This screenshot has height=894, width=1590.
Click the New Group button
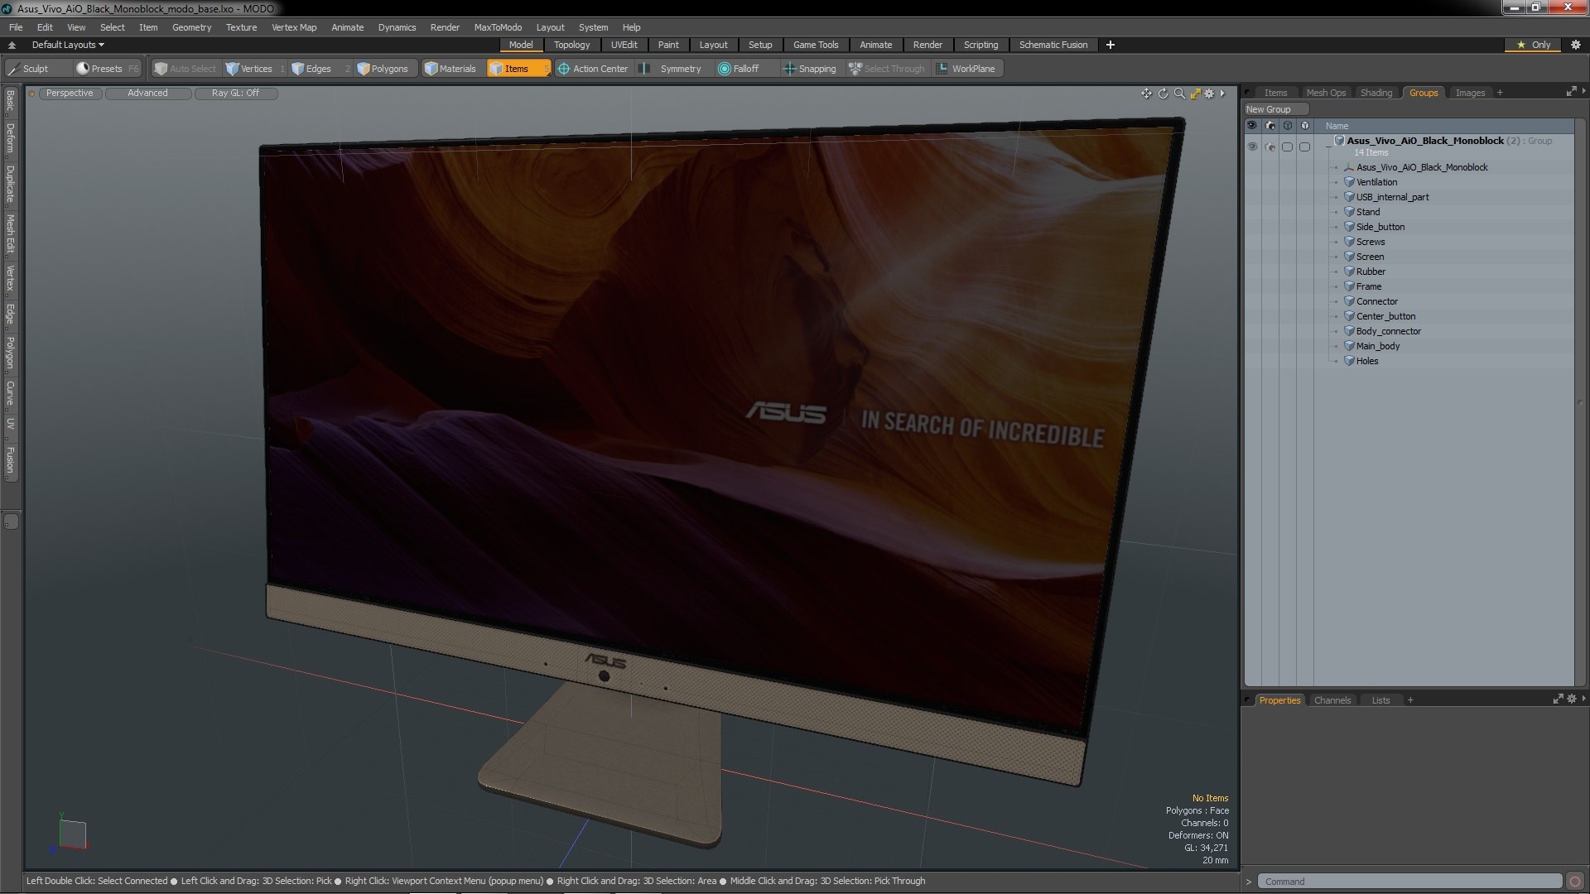(x=1275, y=109)
